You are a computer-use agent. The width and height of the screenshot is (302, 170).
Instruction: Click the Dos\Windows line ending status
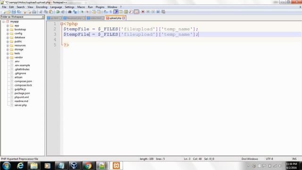click(250, 159)
